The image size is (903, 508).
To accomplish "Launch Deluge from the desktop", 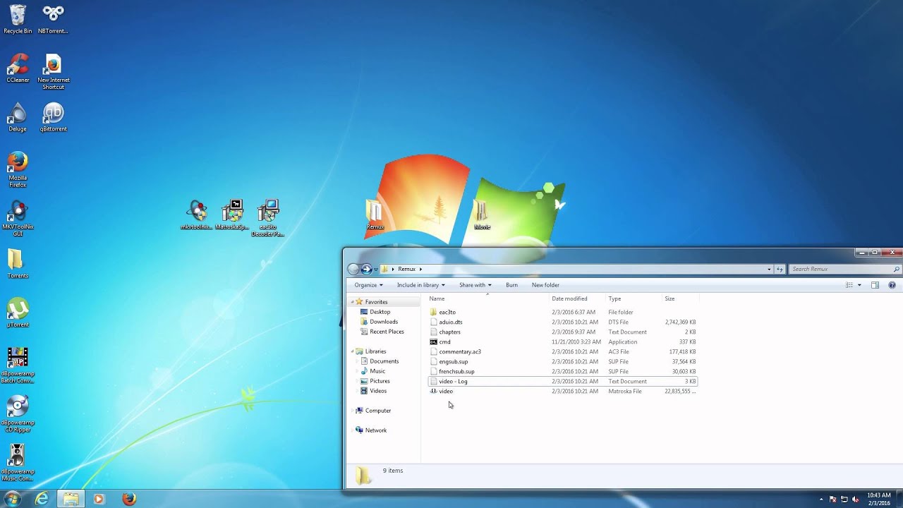I will (x=18, y=117).
